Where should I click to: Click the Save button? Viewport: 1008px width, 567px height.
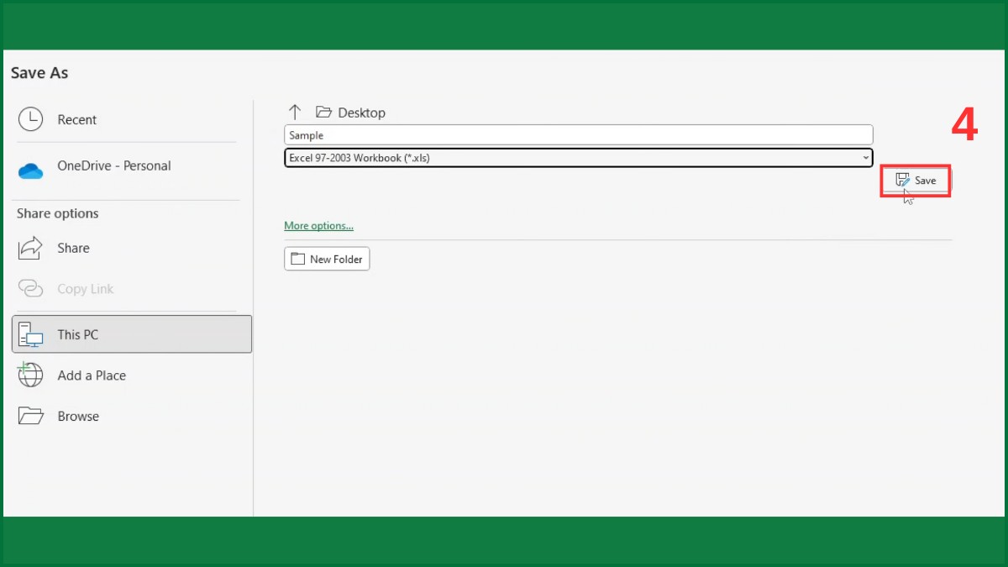coord(915,180)
